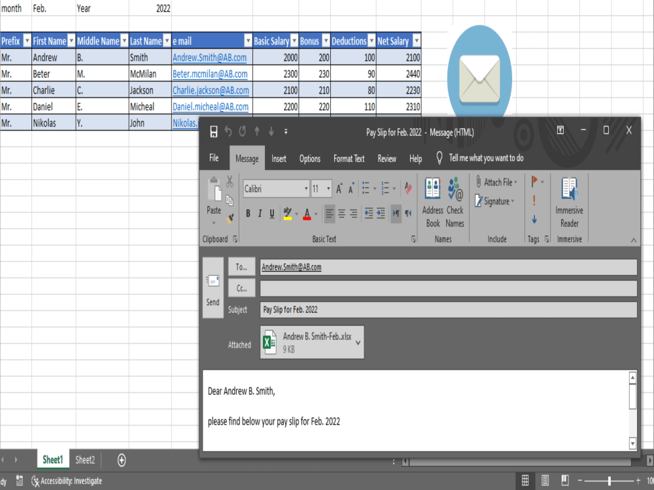Go to the next item with the down arrow
Image resolution: width=654 pixels, height=490 pixels.
click(x=271, y=132)
